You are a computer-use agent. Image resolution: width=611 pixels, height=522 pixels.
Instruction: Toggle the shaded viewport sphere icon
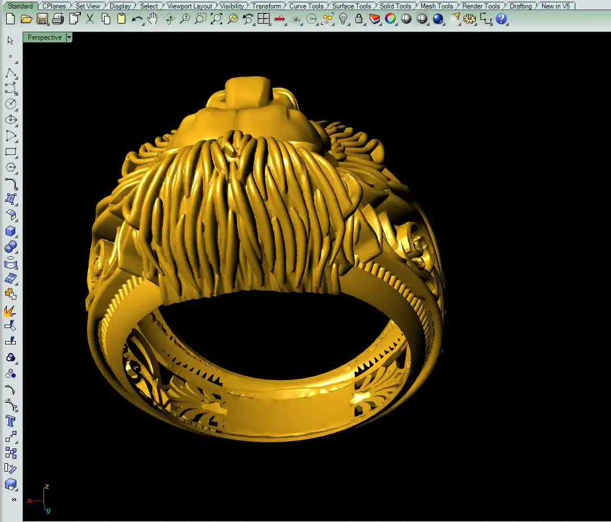coord(406,19)
